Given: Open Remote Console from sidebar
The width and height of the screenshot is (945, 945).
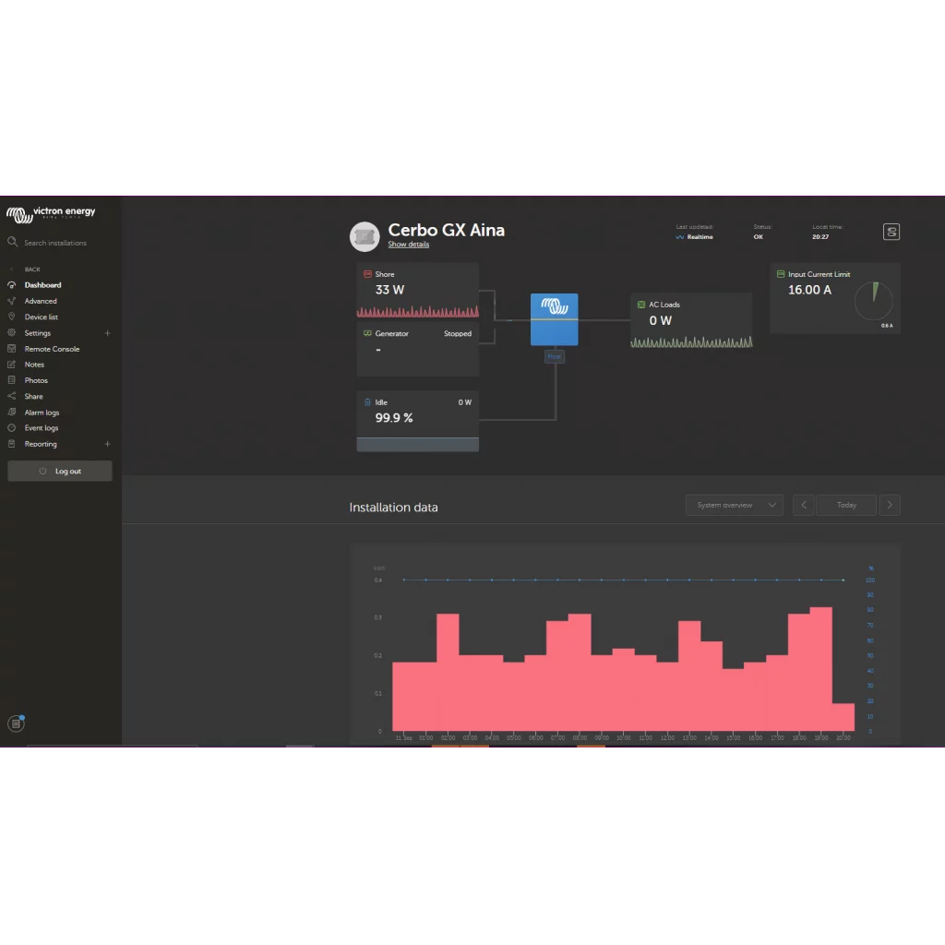Looking at the screenshot, I should coord(52,349).
